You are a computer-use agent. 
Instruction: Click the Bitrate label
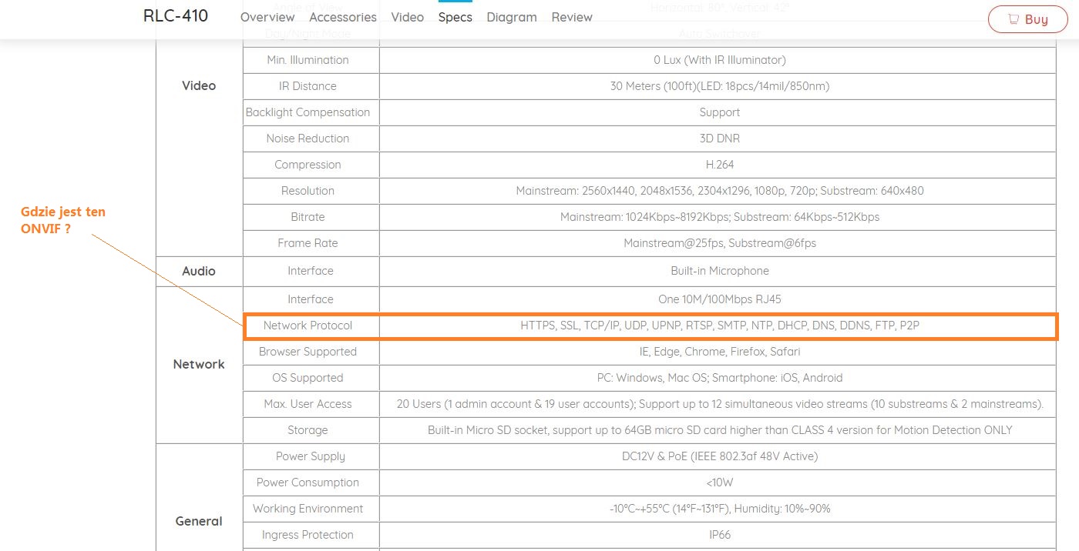pyautogui.click(x=308, y=217)
